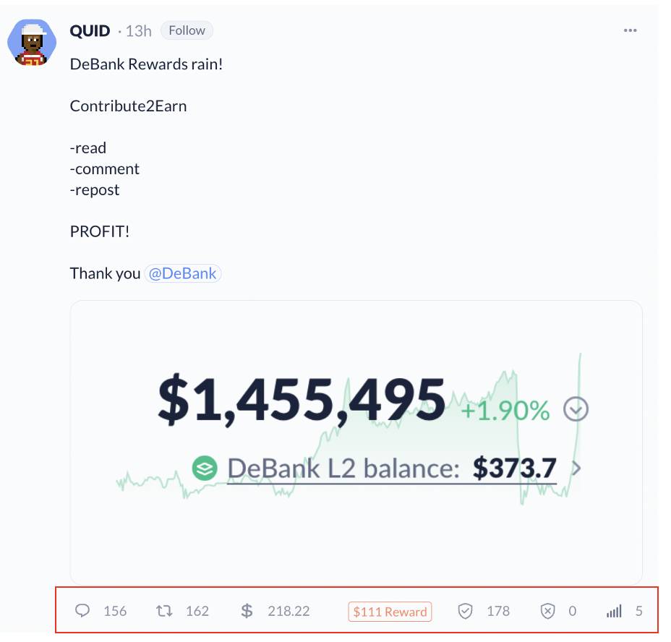This screenshot has width=671, height=642.
Task: Click the DeBank L2 balance underlined link
Action: coord(392,469)
